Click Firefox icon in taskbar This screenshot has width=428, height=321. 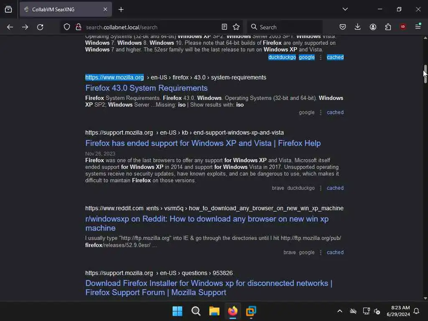tap(233, 311)
